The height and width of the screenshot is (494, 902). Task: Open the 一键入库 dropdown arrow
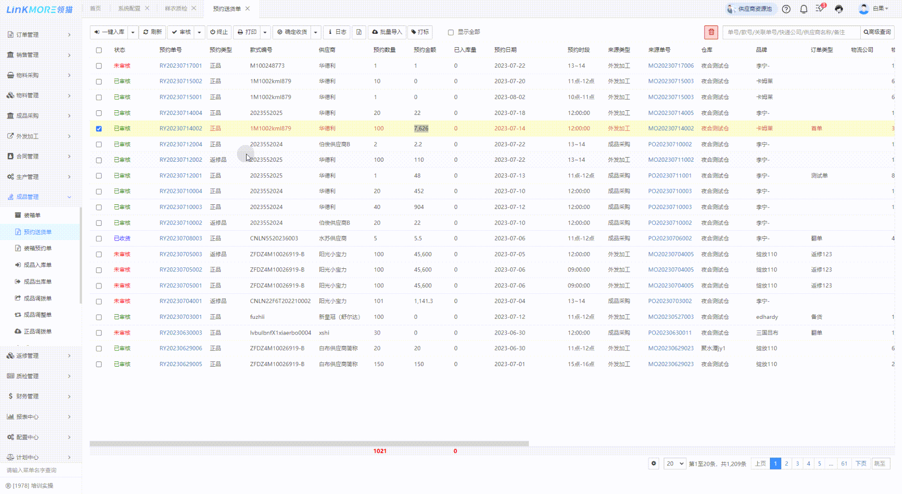click(133, 32)
